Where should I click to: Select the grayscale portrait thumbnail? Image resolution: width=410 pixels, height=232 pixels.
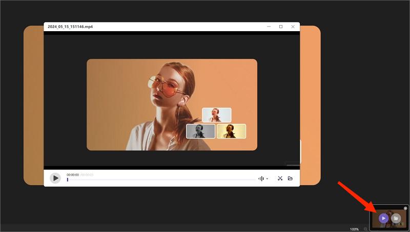click(200, 131)
